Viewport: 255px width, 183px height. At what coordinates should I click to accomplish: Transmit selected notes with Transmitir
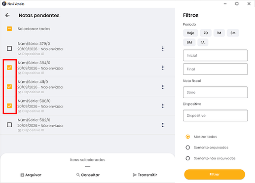coord(145,175)
